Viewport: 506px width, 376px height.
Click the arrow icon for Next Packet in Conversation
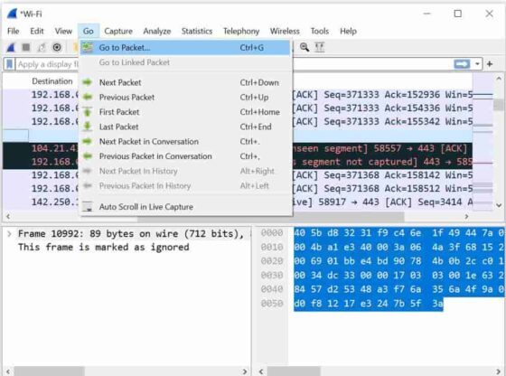88,141
